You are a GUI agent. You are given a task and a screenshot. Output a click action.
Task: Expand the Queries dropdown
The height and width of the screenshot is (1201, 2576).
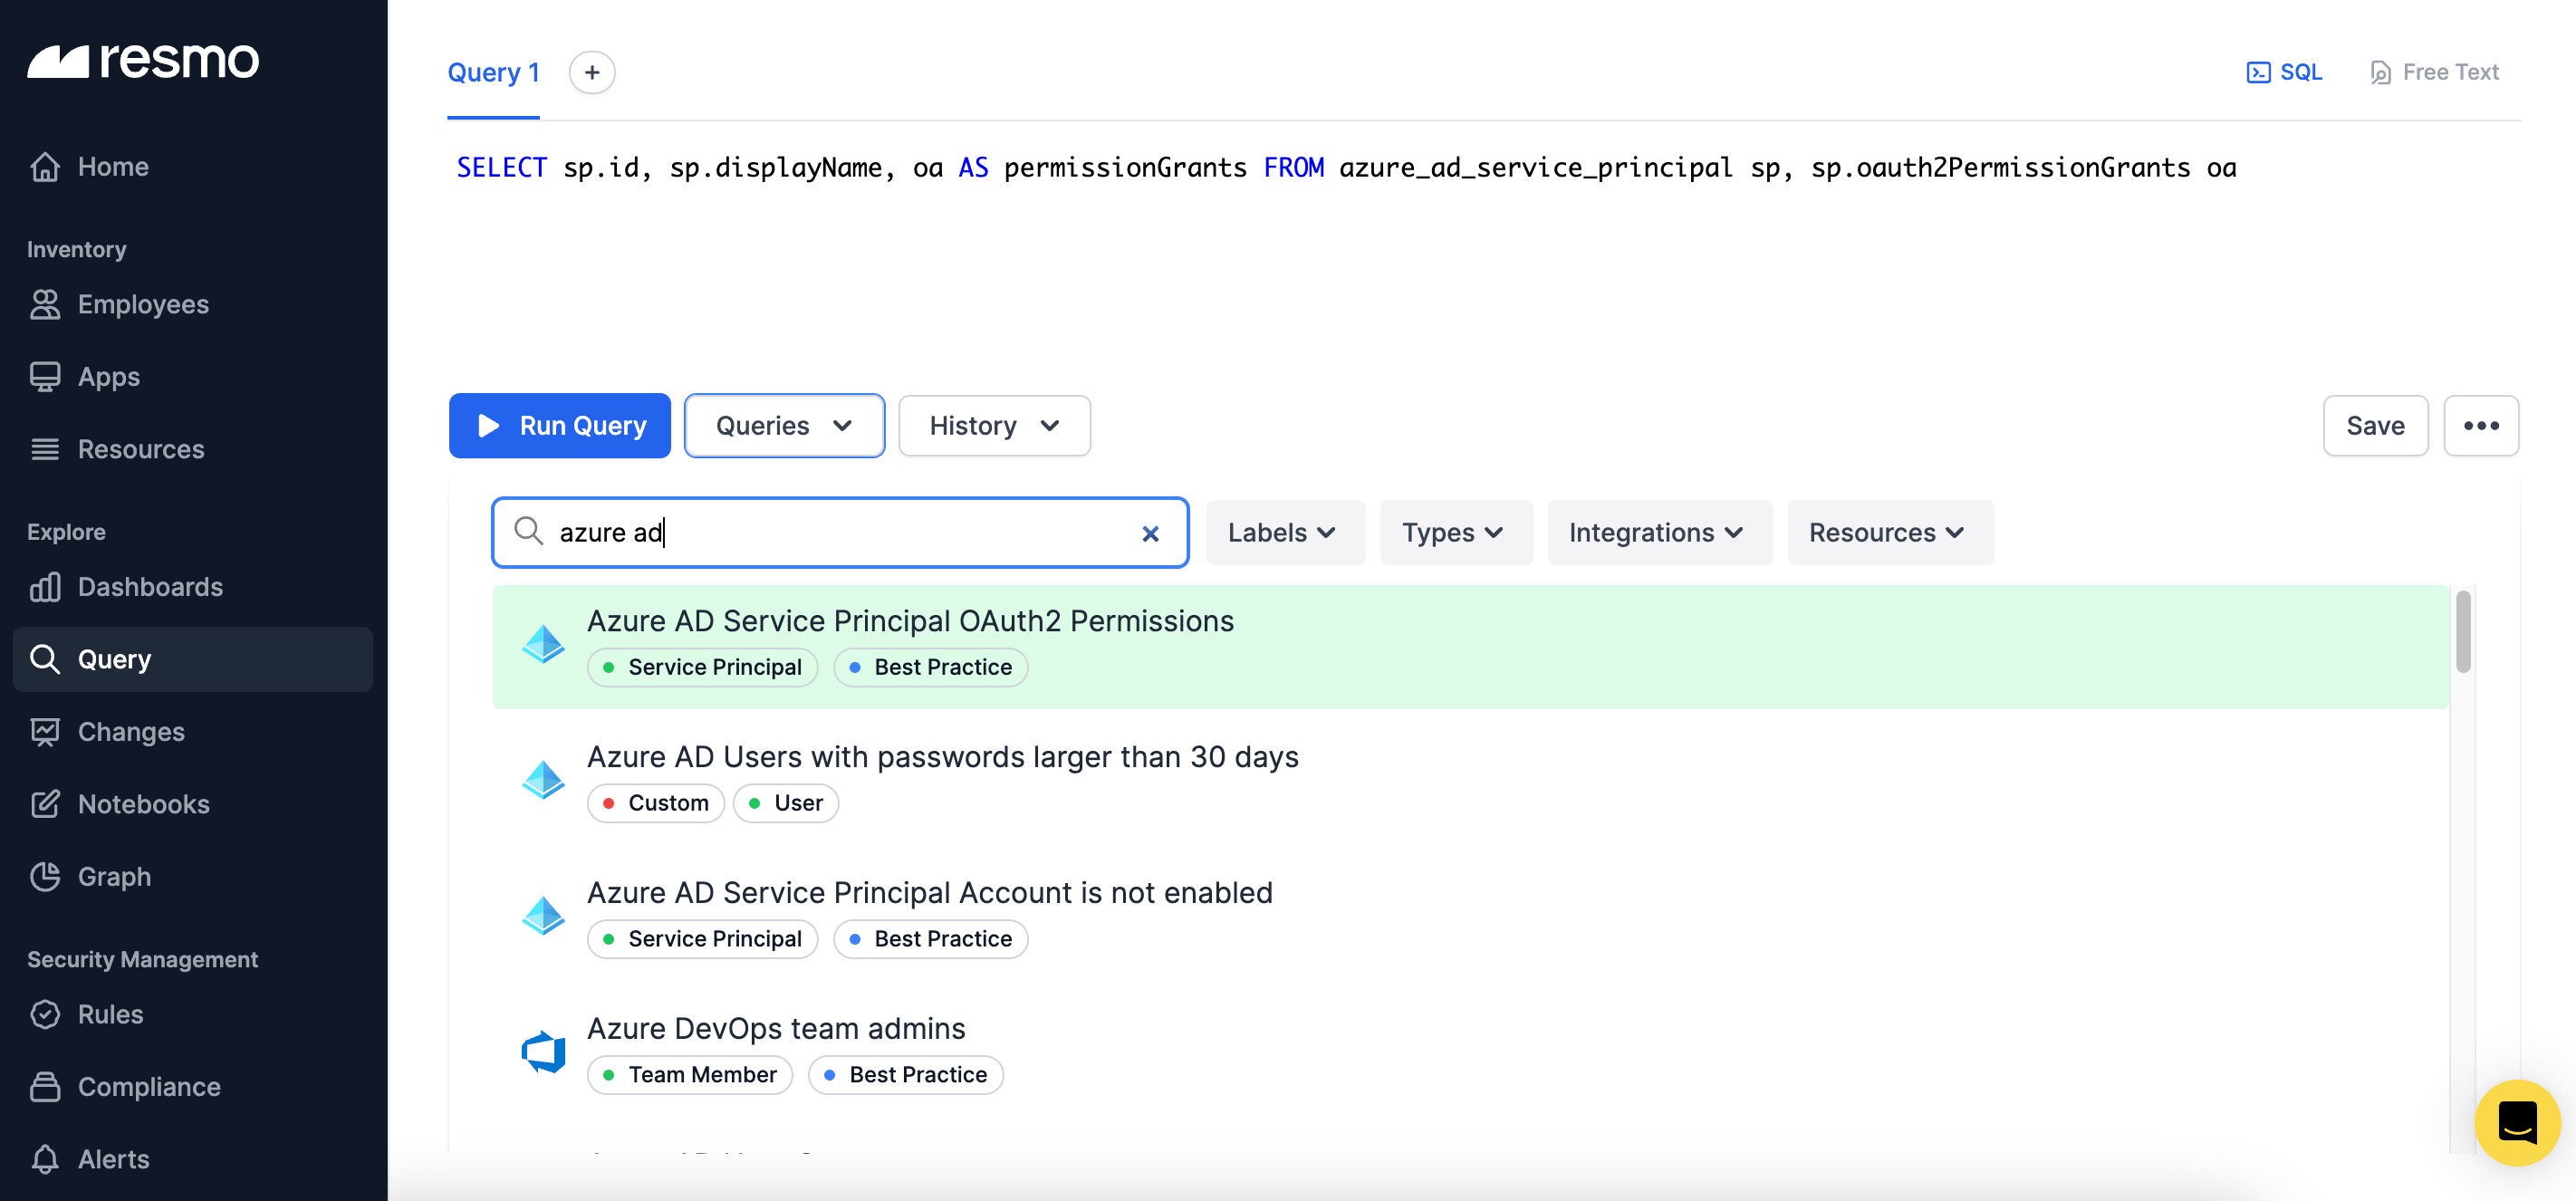(x=784, y=425)
